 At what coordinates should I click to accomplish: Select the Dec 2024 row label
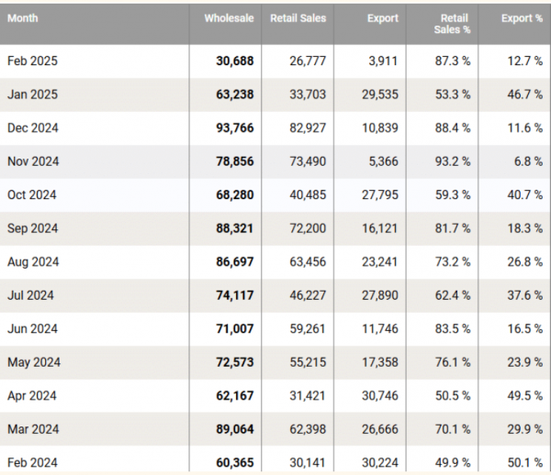(33, 127)
